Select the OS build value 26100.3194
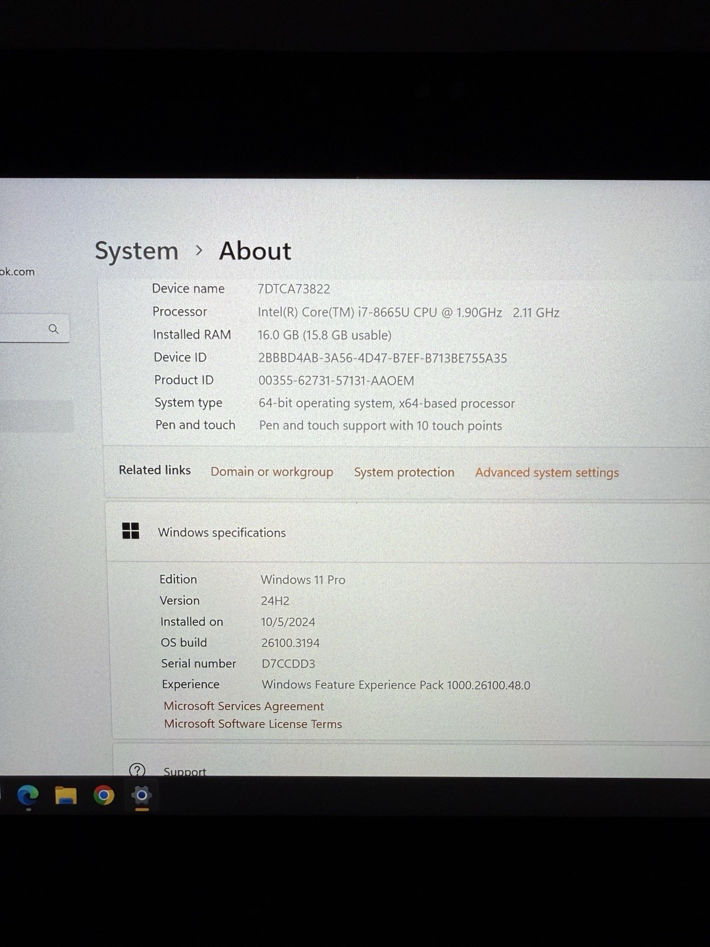The height and width of the screenshot is (947, 710). point(291,643)
